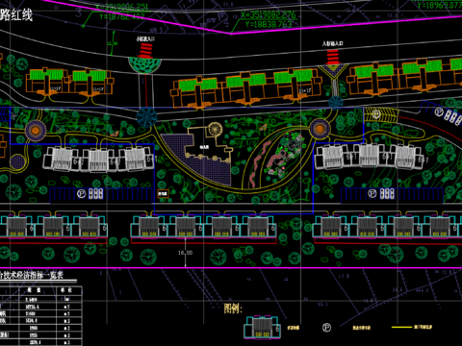This screenshot has width=462, height=346.
Task: Click legend label beside sample building
Action: click(x=293, y=328)
